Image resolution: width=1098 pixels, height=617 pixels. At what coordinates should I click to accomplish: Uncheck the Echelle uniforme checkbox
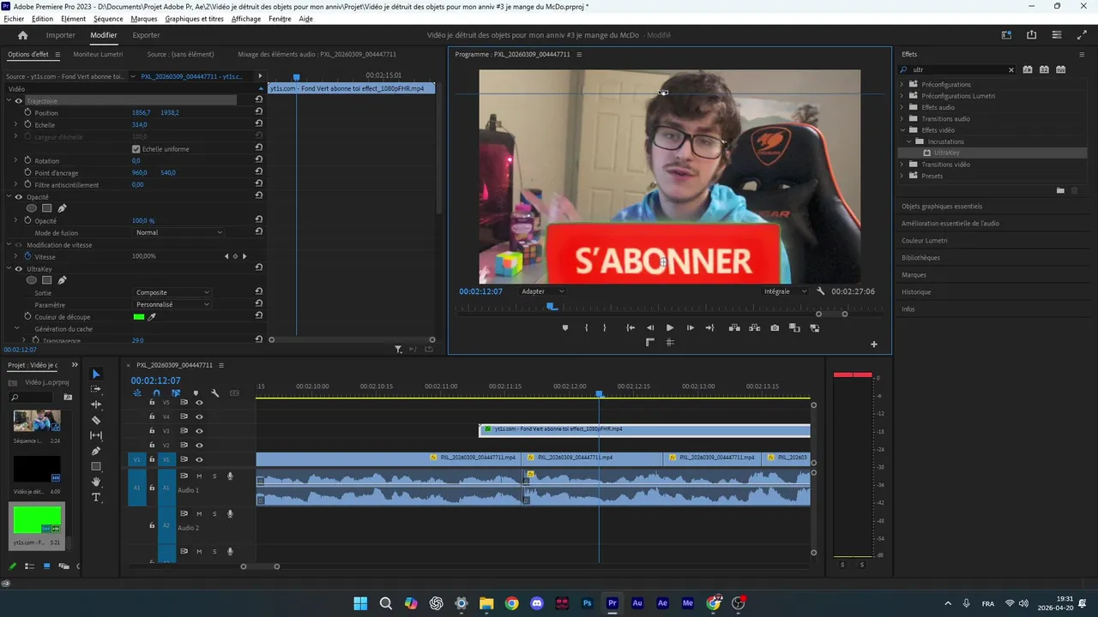[x=136, y=149]
